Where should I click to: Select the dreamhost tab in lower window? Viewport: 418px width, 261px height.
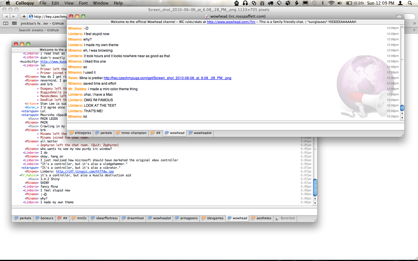coord(133,218)
